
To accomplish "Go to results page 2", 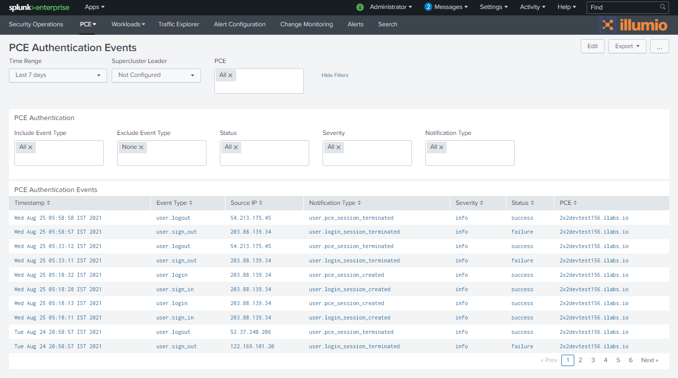I will tap(580, 360).
